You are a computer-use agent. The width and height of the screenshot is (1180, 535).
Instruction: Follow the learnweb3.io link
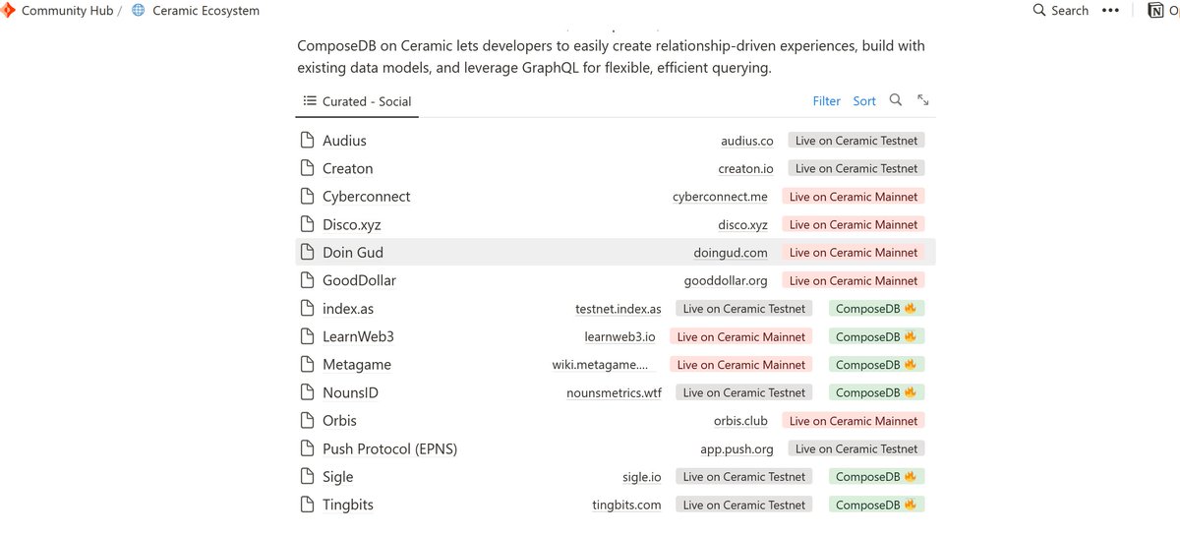[x=619, y=336]
